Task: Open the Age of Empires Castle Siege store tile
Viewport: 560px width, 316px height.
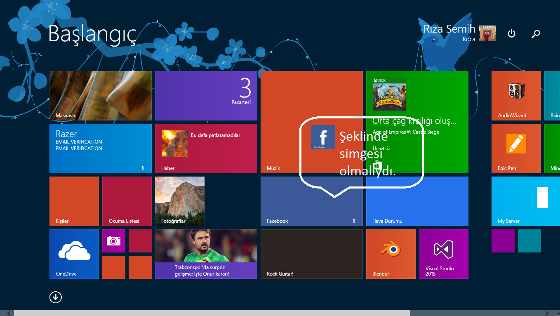Action: click(417, 122)
